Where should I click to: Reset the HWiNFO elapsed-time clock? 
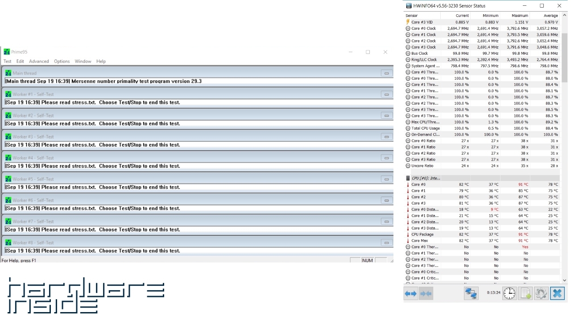tap(509, 293)
